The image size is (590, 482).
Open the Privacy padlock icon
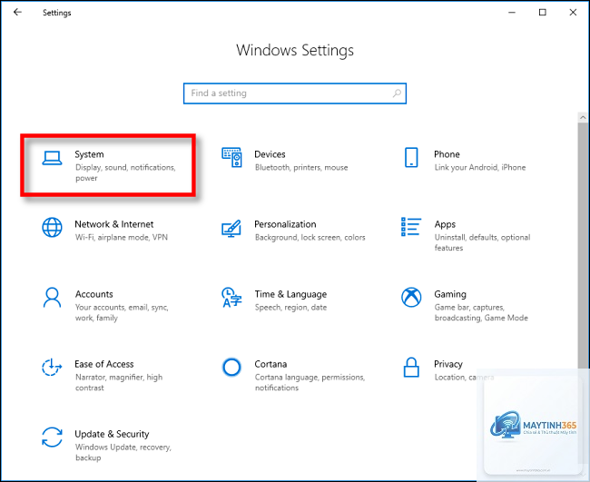point(411,368)
